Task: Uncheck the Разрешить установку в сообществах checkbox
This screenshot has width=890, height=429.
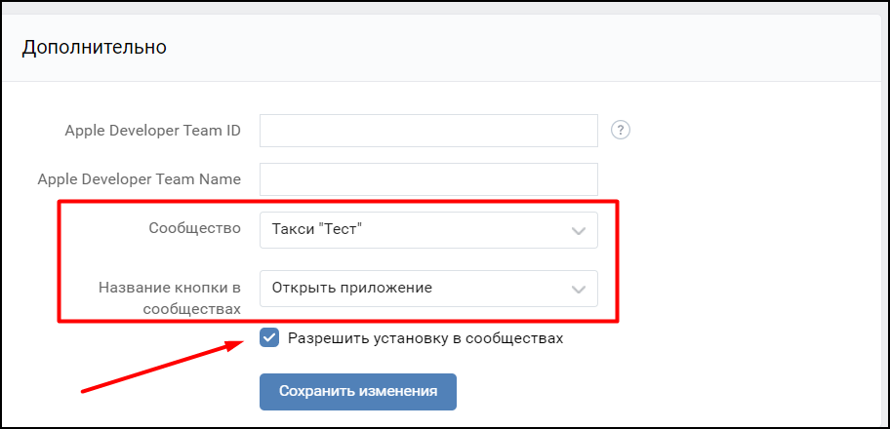Action: (269, 338)
